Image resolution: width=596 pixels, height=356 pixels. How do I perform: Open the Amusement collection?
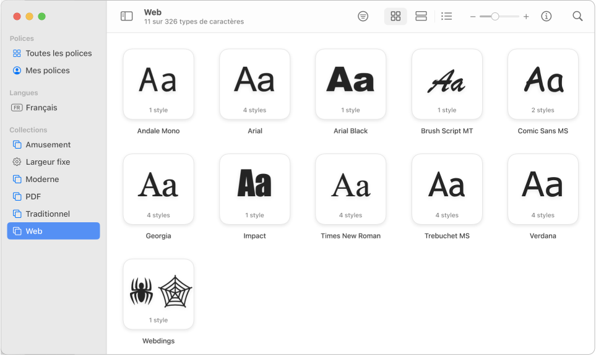pos(48,145)
